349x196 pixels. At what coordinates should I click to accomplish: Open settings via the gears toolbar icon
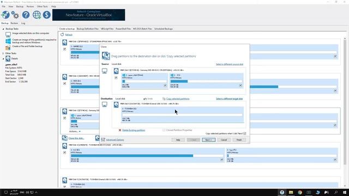15,15
